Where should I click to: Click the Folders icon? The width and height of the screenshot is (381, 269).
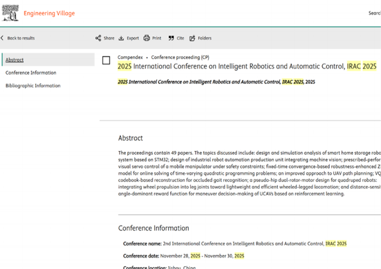pyautogui.click(x=192, y=38)
